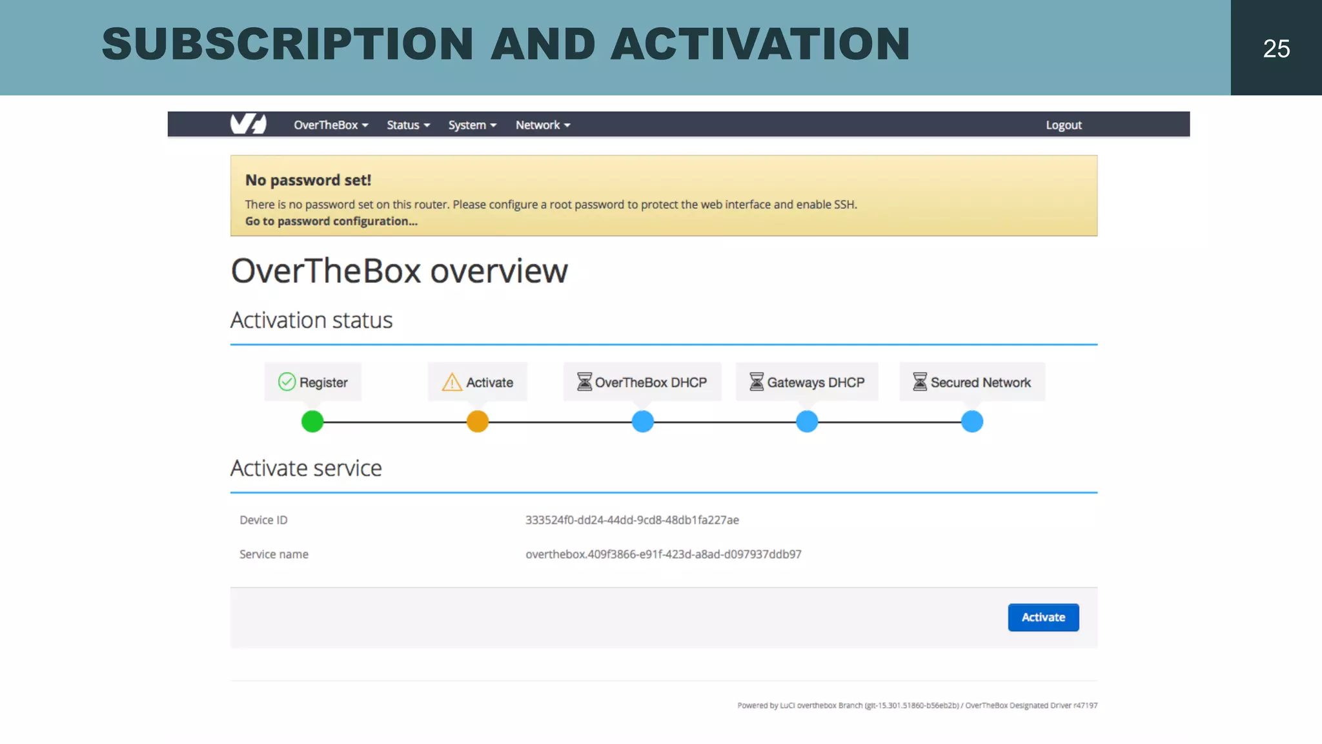Click Service name value overthebox.409f3866-e91f-423d-a8ad-d097937ddb97
Screen dimensions: 1322x744
[664, 554]
